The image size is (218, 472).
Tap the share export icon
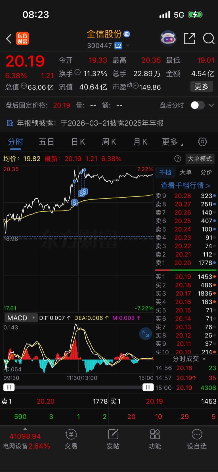189,39
